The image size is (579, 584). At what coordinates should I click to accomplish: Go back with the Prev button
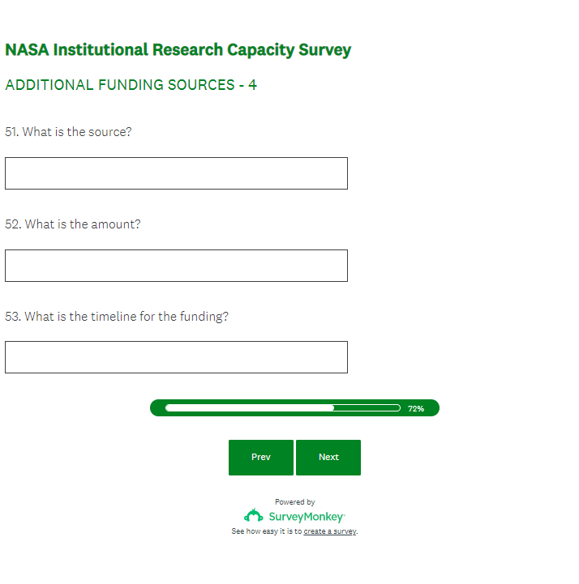pos(261,458)
